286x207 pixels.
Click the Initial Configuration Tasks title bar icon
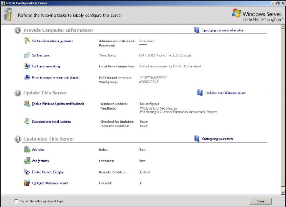(x=4, y=3)
